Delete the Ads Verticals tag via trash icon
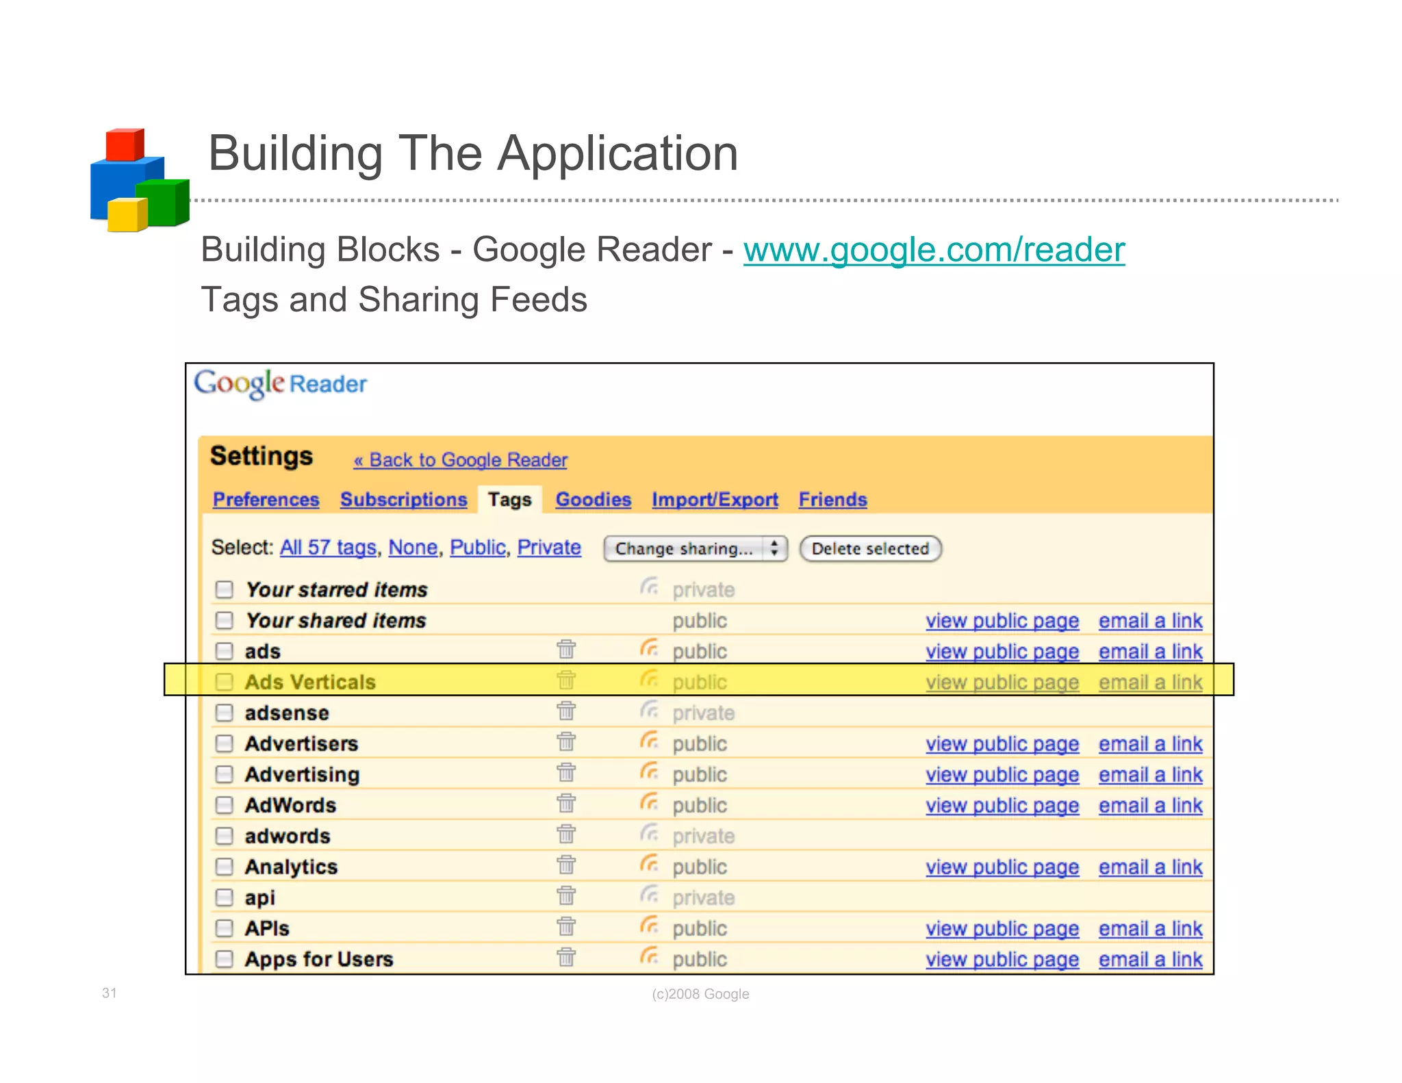This screenshot has width=1402, height=1083. point(566,680)
